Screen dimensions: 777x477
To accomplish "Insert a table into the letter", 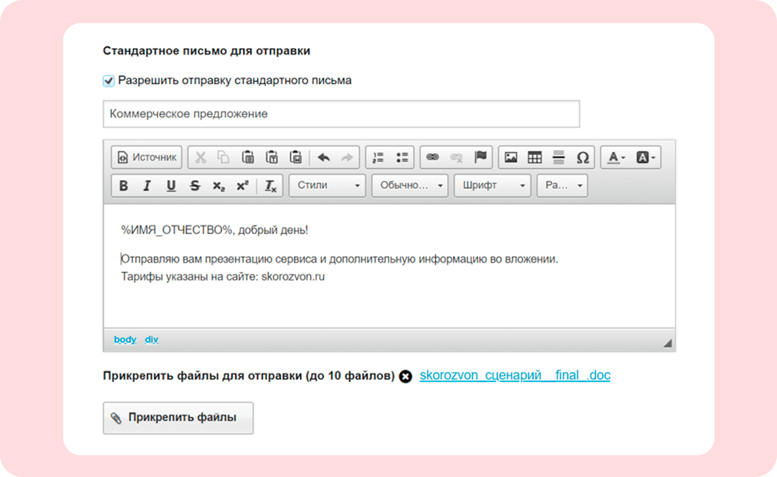I will pyautogui.click(x=534, y=157).
